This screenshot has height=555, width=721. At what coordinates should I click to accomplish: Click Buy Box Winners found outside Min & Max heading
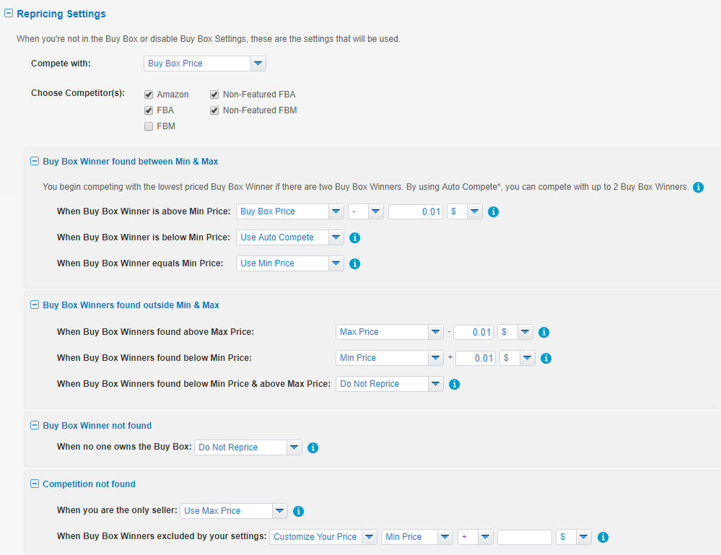[x=131, y=305]
